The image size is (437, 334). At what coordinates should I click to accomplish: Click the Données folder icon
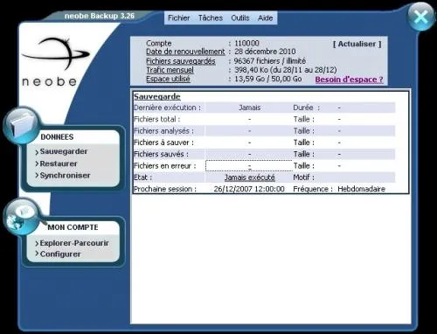point(22,126)
